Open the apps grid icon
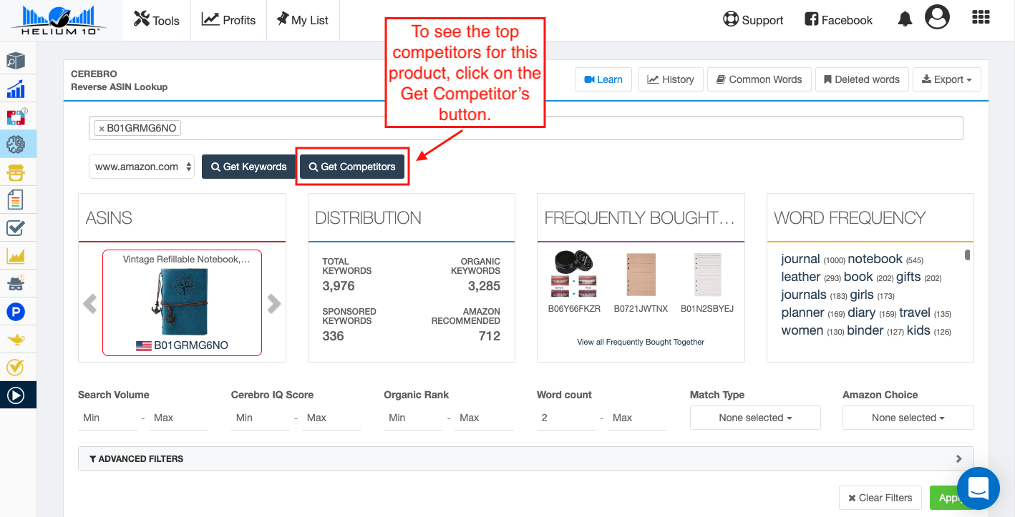Viewport: 1015px width, 517px height. pyautogui.click(x=980, y=18)
